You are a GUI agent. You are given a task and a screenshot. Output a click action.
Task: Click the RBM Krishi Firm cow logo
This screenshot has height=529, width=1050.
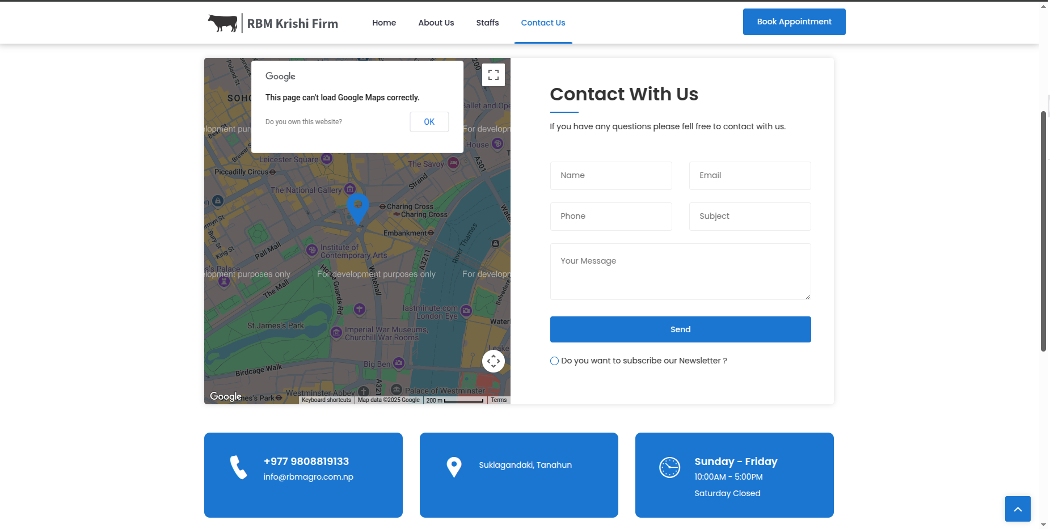click(x=222, y=23)
